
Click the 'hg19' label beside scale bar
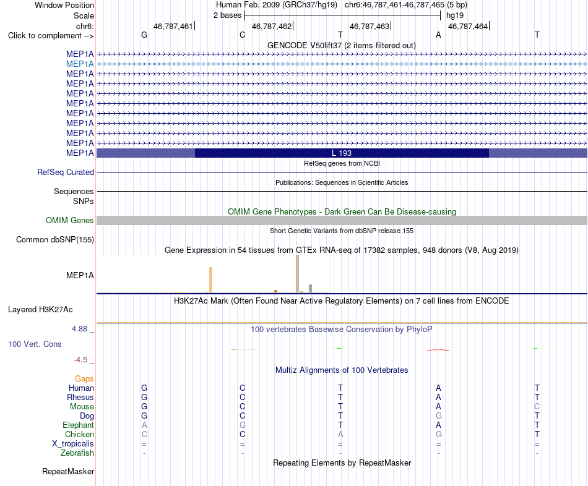pos(455,15)
